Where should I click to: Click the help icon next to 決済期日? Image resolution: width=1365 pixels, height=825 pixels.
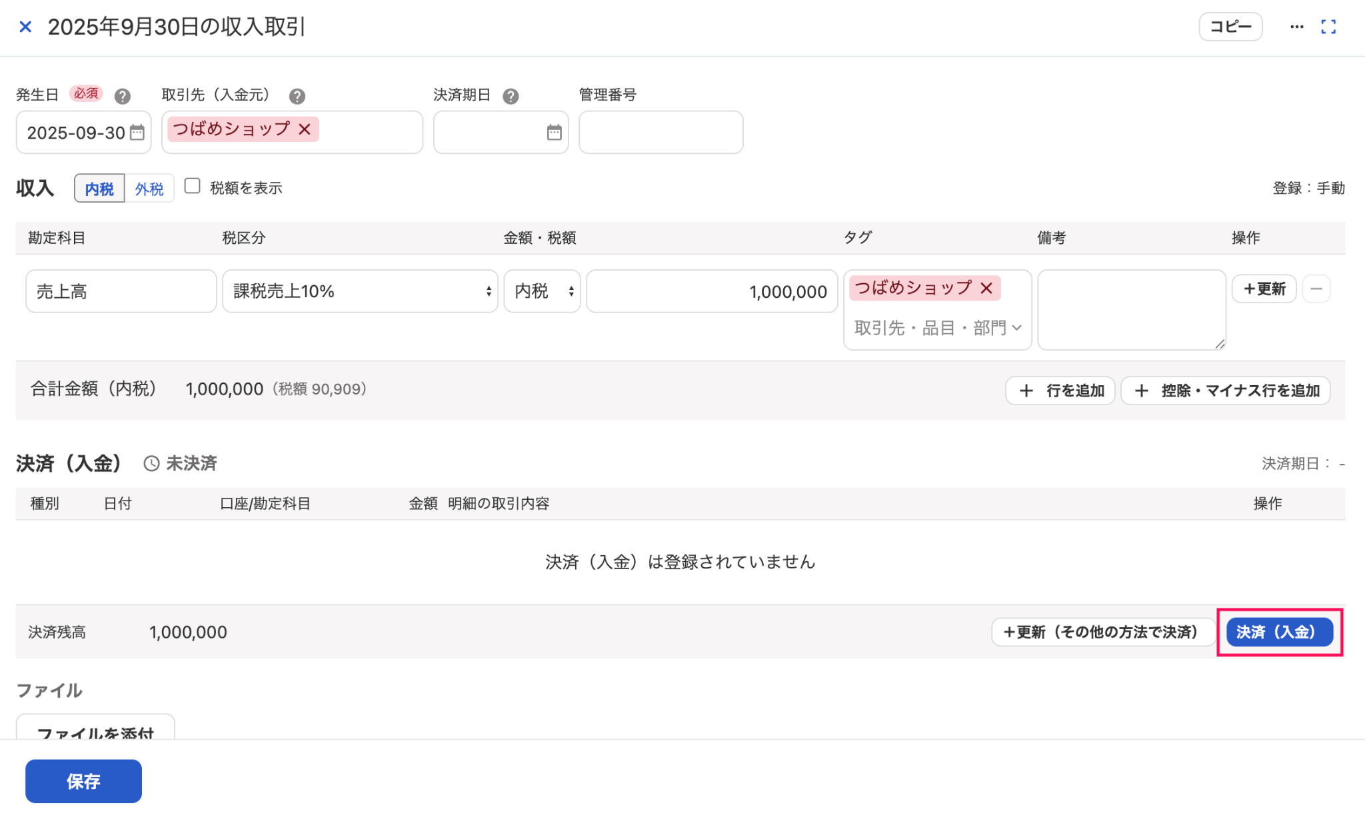511,96
